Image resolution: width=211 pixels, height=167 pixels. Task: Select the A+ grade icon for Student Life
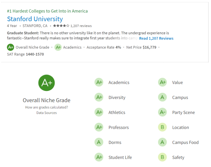click(99, 157)
